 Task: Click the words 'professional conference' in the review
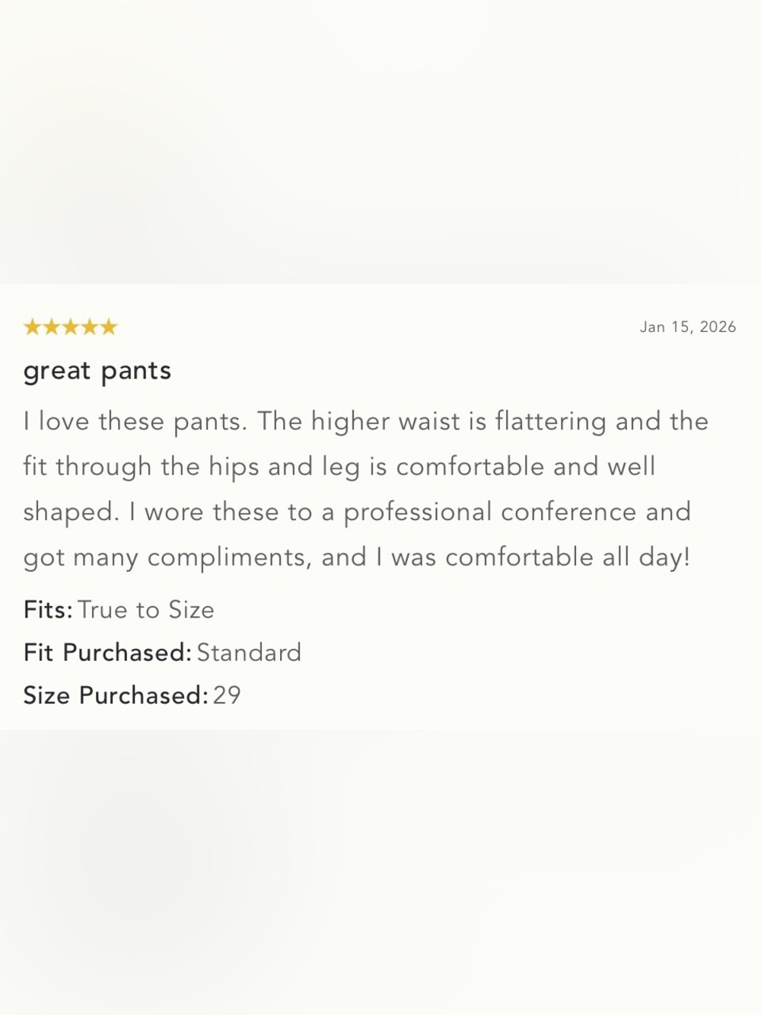(x=490, y=512)
